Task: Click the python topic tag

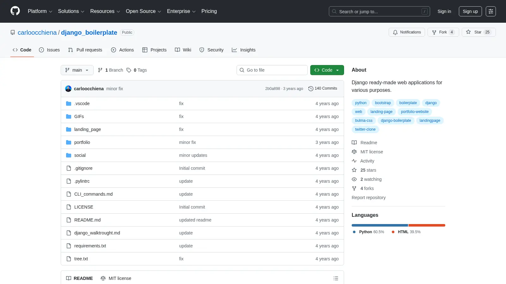Action: click(x=361, y=103)
